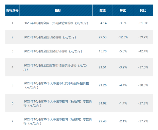Select the value 21.51 cell
Viewport: 158px width, 130px height.
coord(103,67)
